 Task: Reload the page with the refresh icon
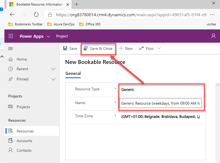click(x=36, y=15)
